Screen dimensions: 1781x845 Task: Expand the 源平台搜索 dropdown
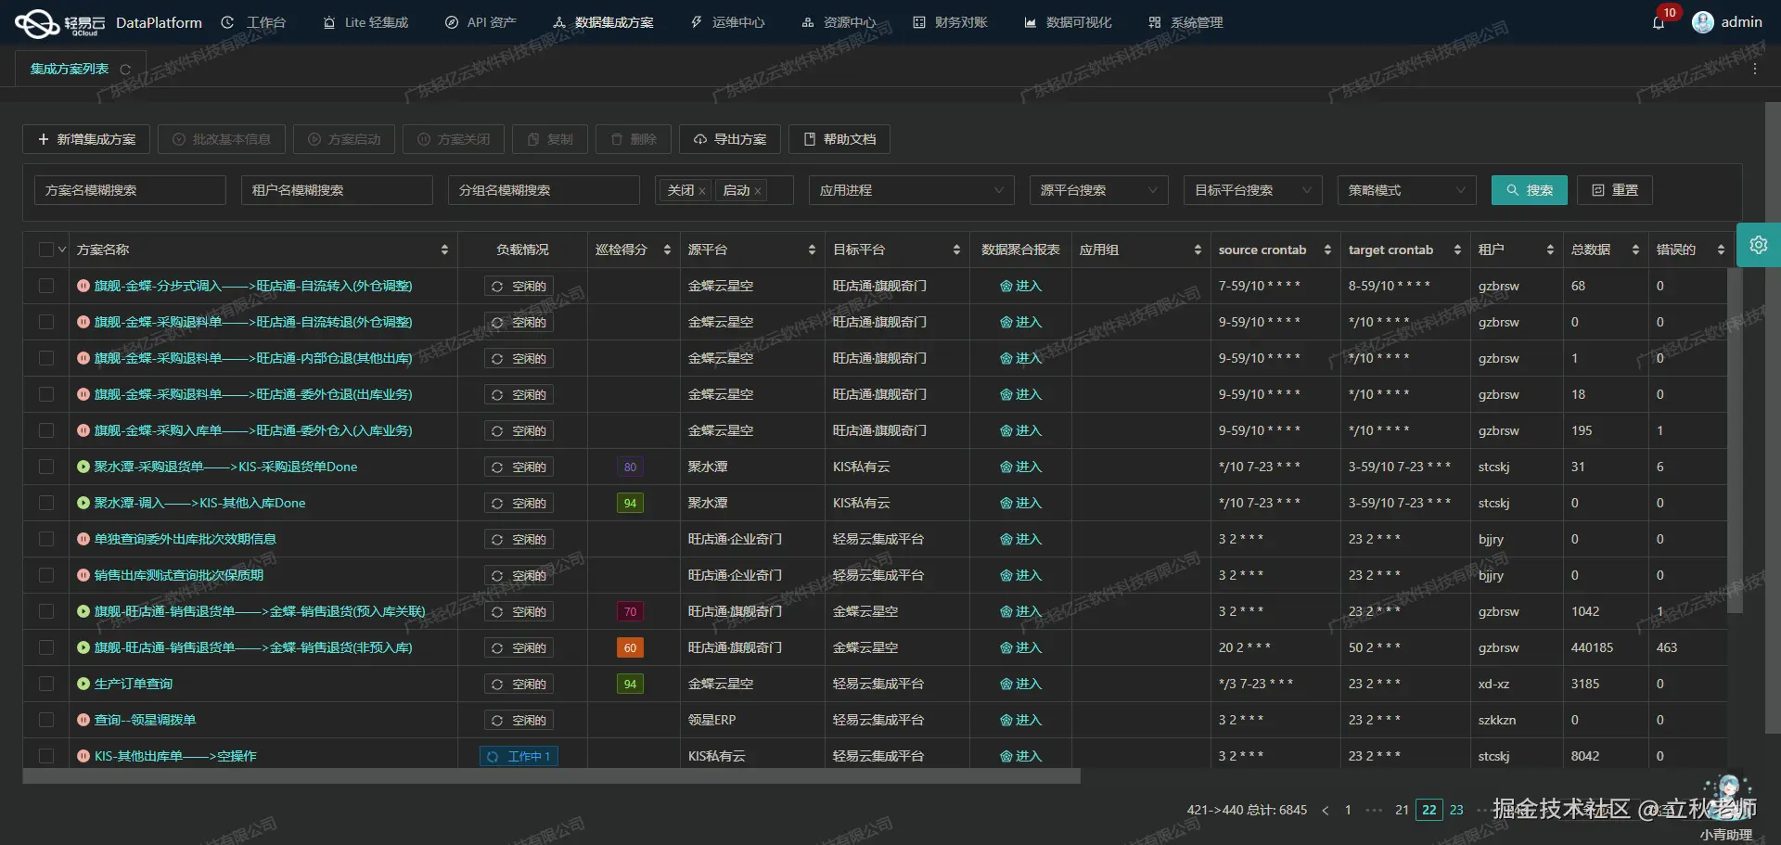1098,190
